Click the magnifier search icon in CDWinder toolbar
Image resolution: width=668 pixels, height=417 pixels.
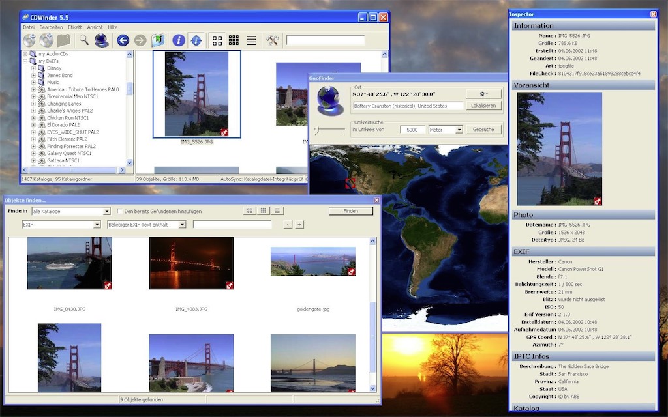point(84,40)
